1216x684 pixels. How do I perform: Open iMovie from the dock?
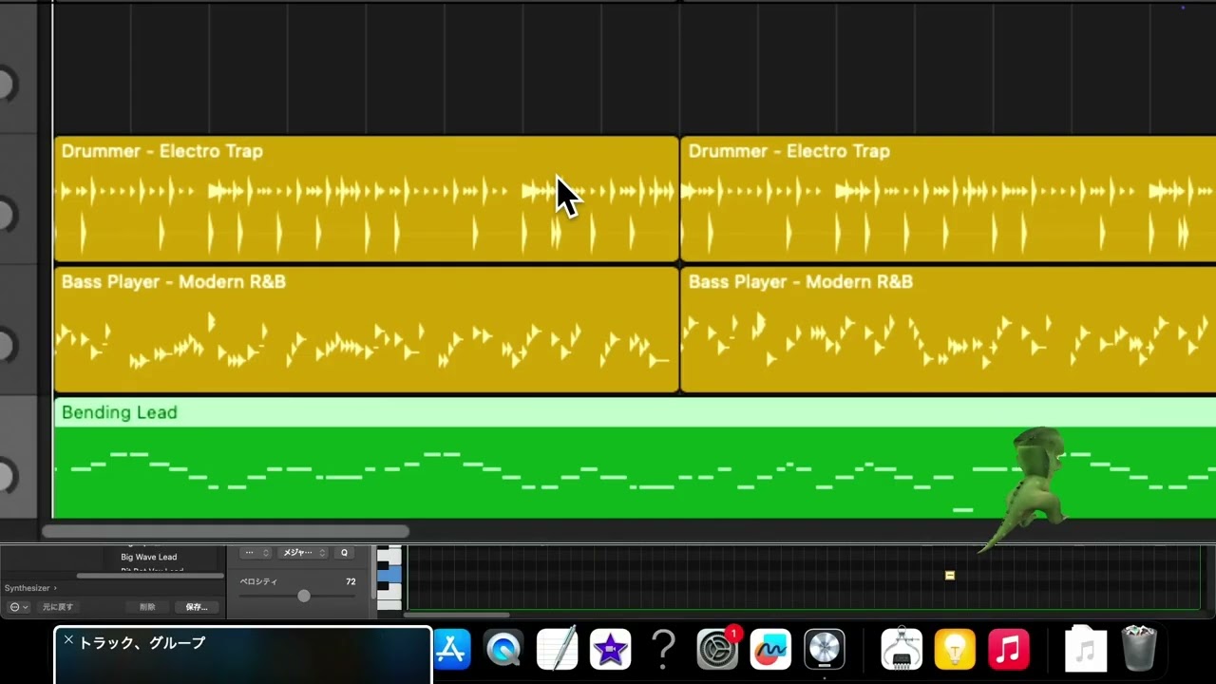[610, 650]
